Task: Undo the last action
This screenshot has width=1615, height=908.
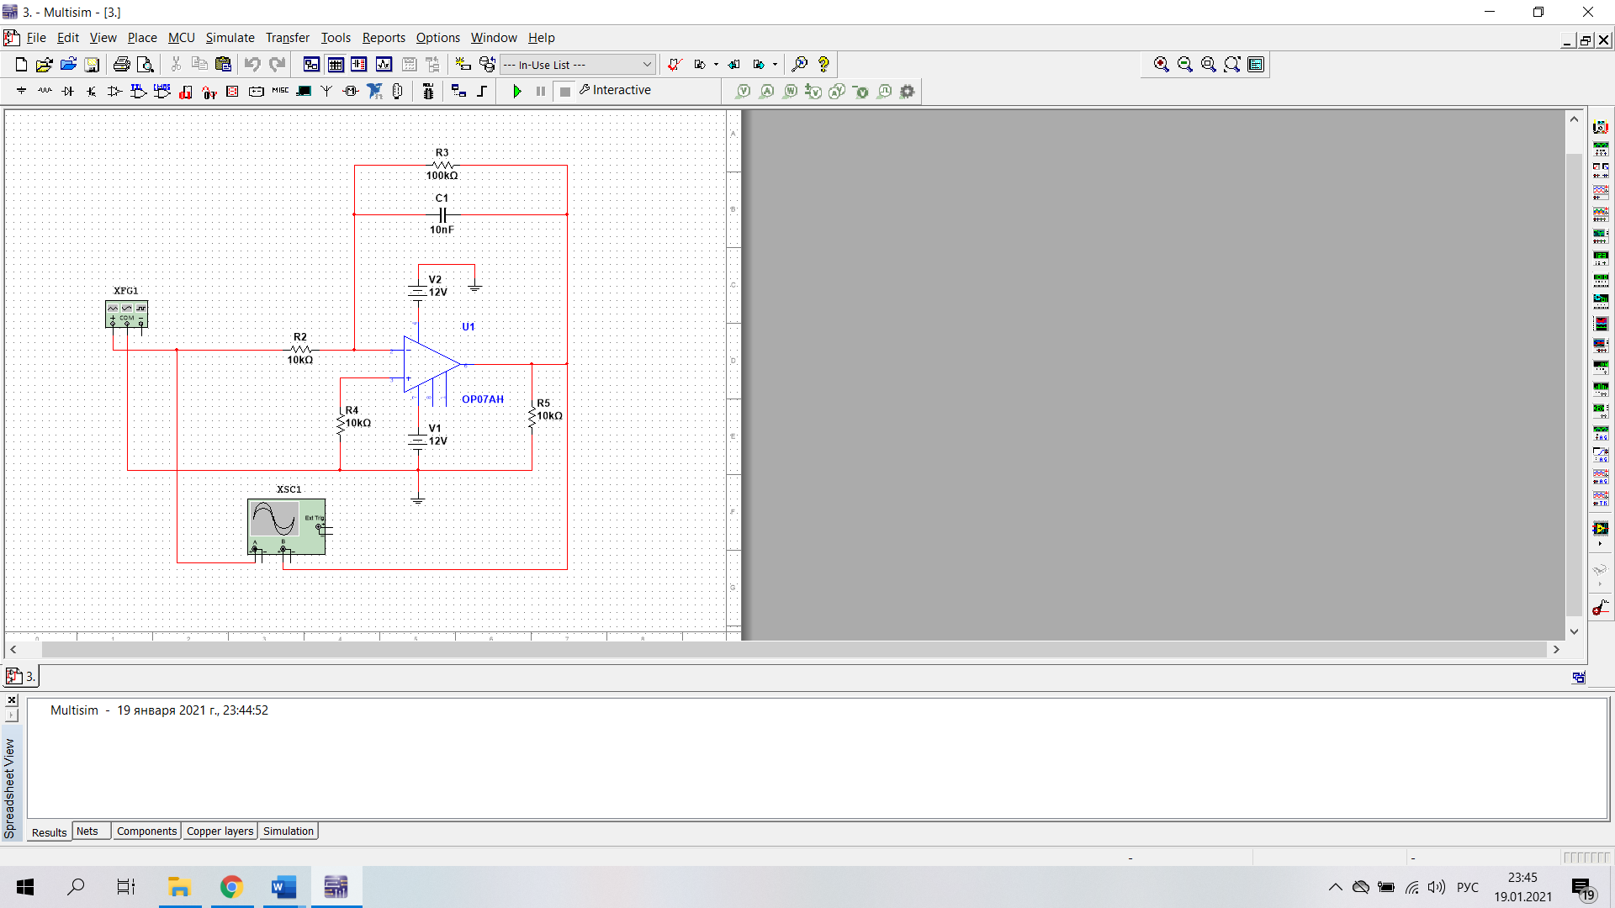Action: tap(252, 64)
